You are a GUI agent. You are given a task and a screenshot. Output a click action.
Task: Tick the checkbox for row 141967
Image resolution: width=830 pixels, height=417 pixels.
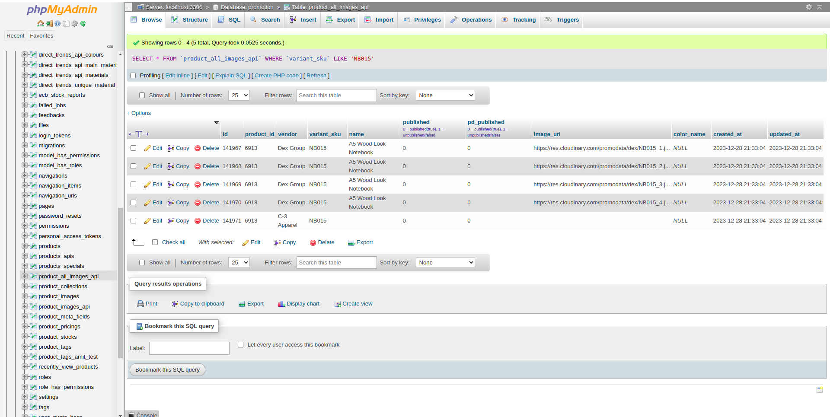tap(133, 148)
